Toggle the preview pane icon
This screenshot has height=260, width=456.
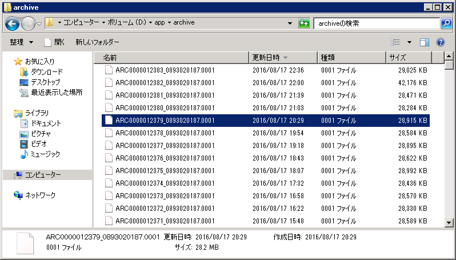(424, 42)
